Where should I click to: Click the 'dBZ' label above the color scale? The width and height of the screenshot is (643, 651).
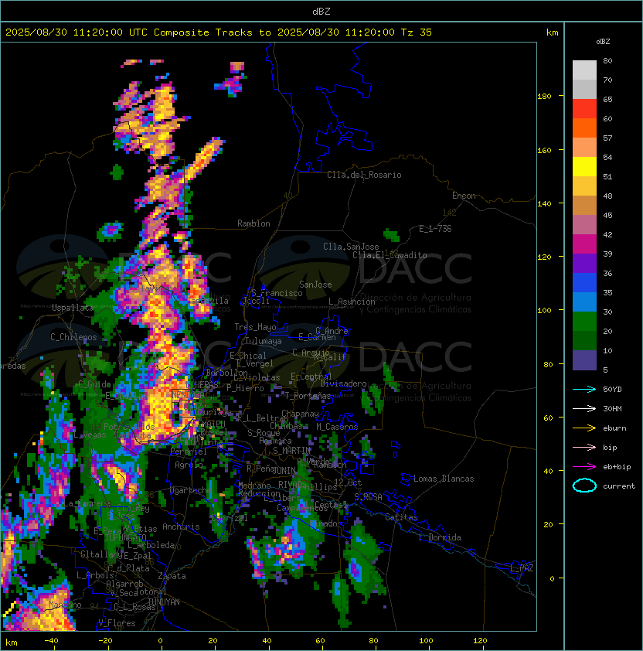coord(603,42)
